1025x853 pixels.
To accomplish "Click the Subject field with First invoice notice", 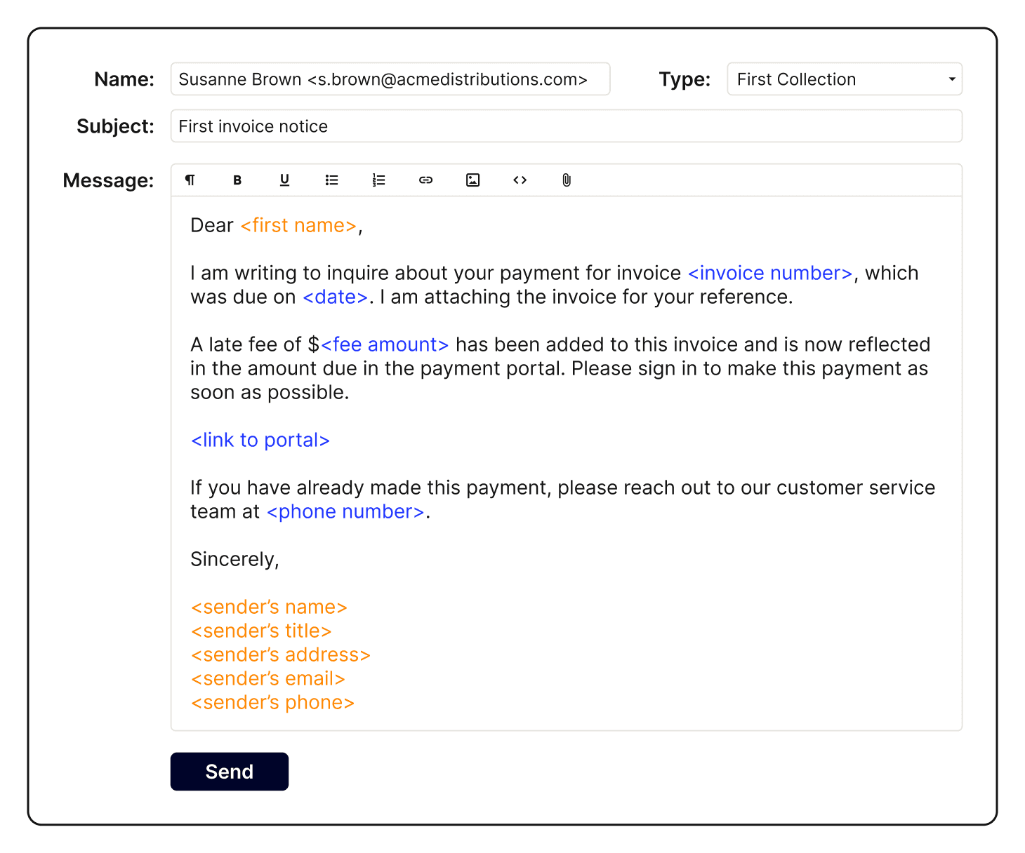I will point(565,126).
